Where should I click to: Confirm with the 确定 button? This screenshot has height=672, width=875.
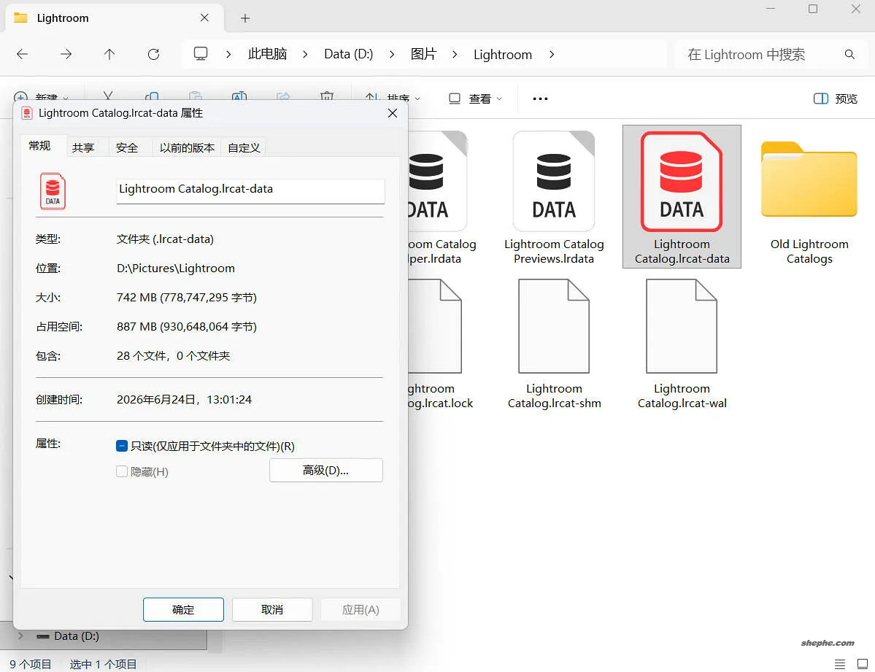[x=183, y=609]
